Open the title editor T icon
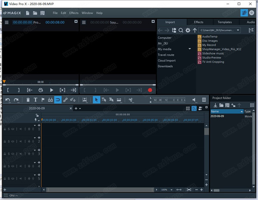The image size is (258, 200). click(x=36, y=100)
